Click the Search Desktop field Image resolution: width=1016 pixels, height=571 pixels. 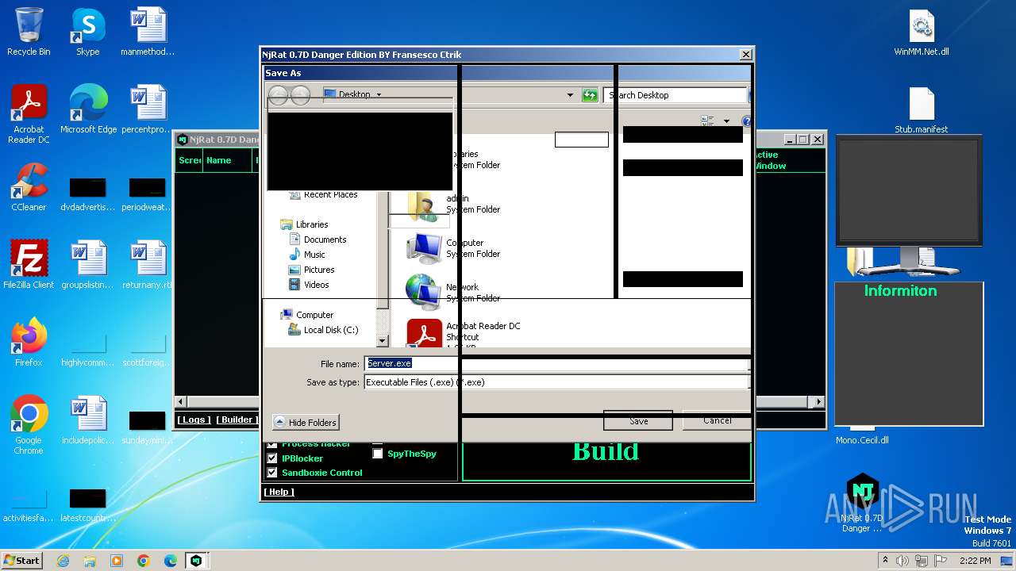675,95
